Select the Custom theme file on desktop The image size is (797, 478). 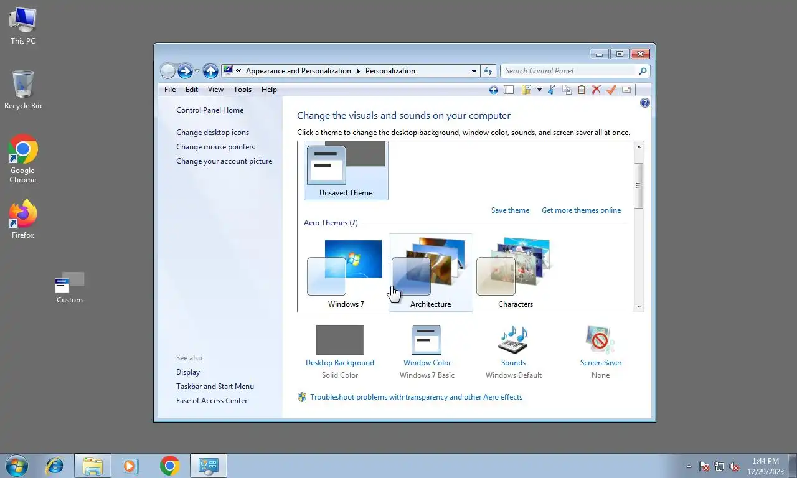pos(70,288)
